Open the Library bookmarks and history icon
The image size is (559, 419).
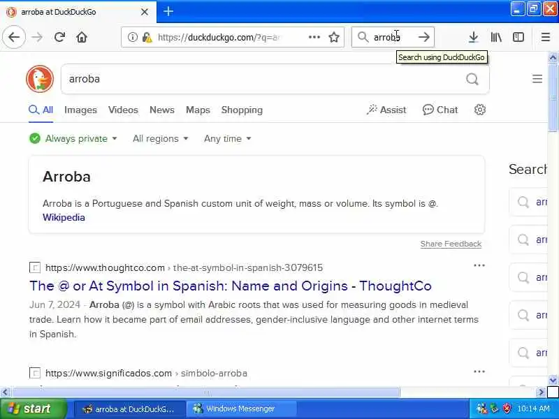coord(496,37)
